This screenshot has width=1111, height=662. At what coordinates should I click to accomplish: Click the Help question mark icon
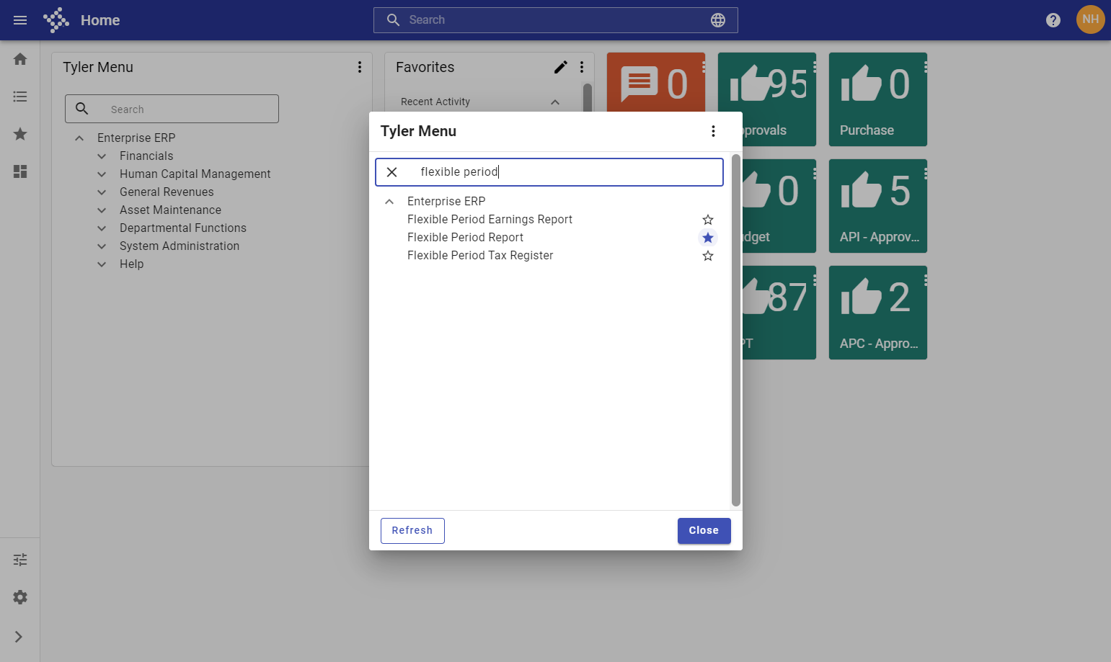(x=1053, y=20)
